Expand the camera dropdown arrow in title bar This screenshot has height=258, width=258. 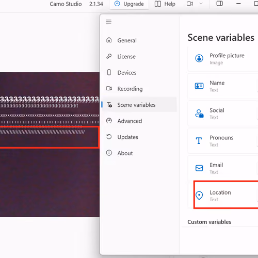tap(201, 4)
